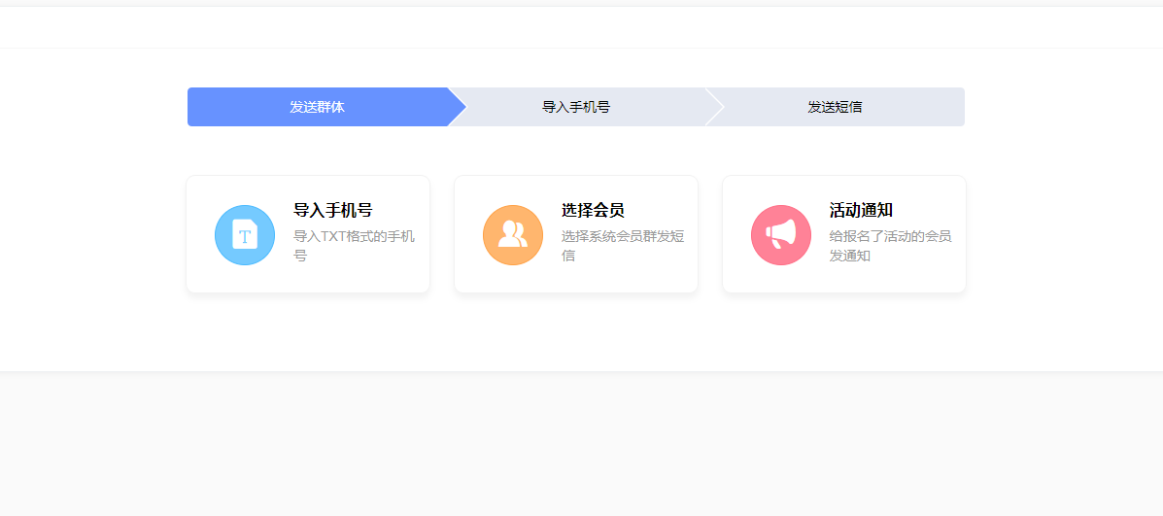
Task: Click the blue TXT file import icon
Action: point(245,235)
